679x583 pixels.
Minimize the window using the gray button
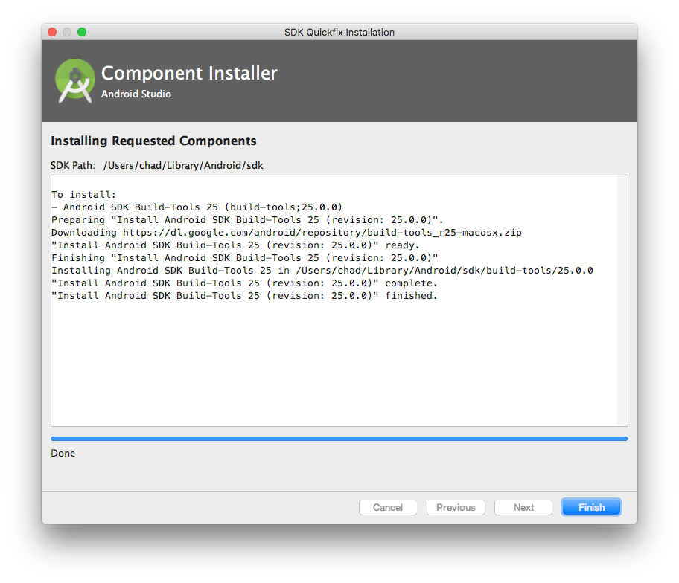click(67, 32)
